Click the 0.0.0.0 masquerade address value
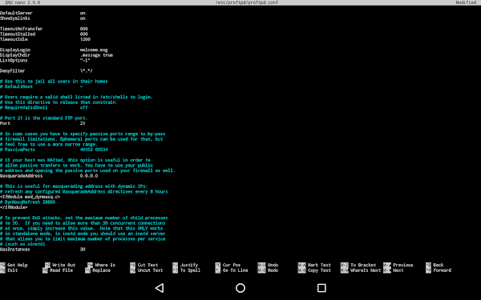The height and width of the screenshot is (300, 481). pyautogui.click(x=89, y=176)
